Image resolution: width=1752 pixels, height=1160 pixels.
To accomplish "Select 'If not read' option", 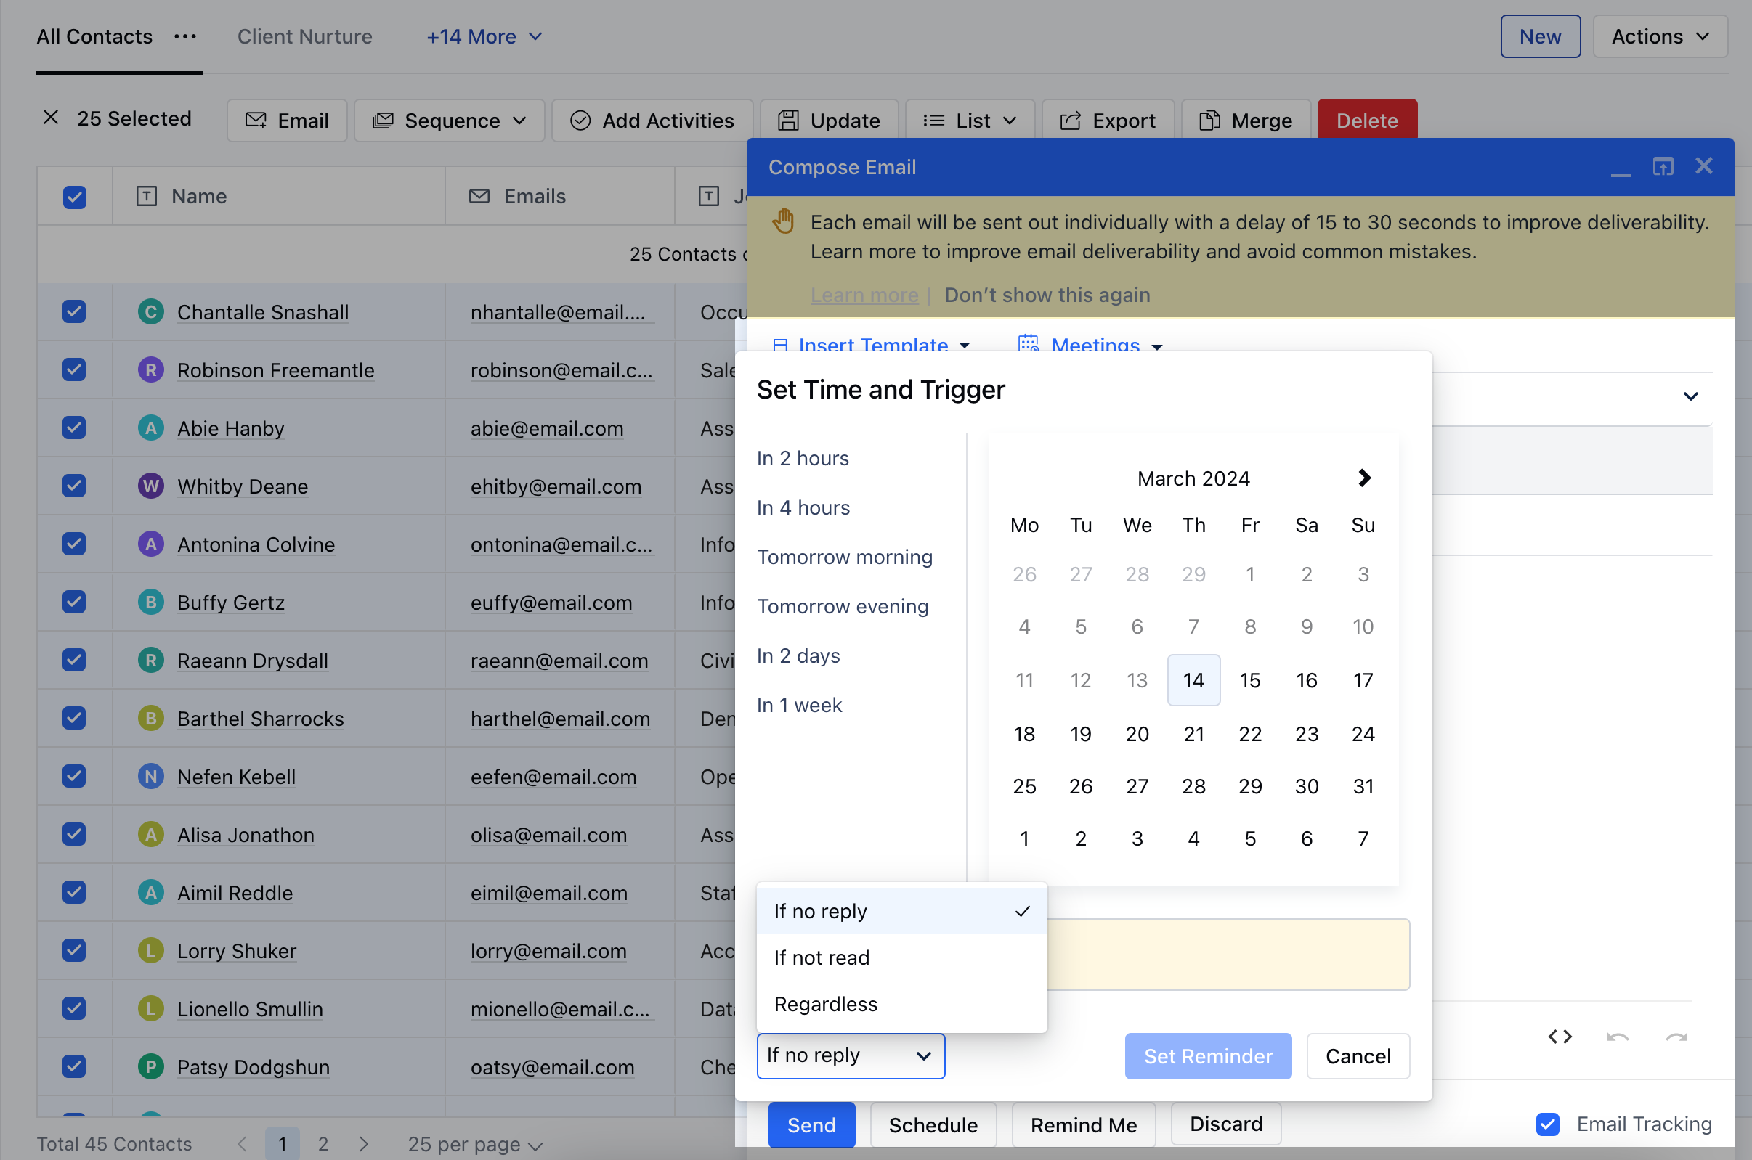I will coord(822,957).
